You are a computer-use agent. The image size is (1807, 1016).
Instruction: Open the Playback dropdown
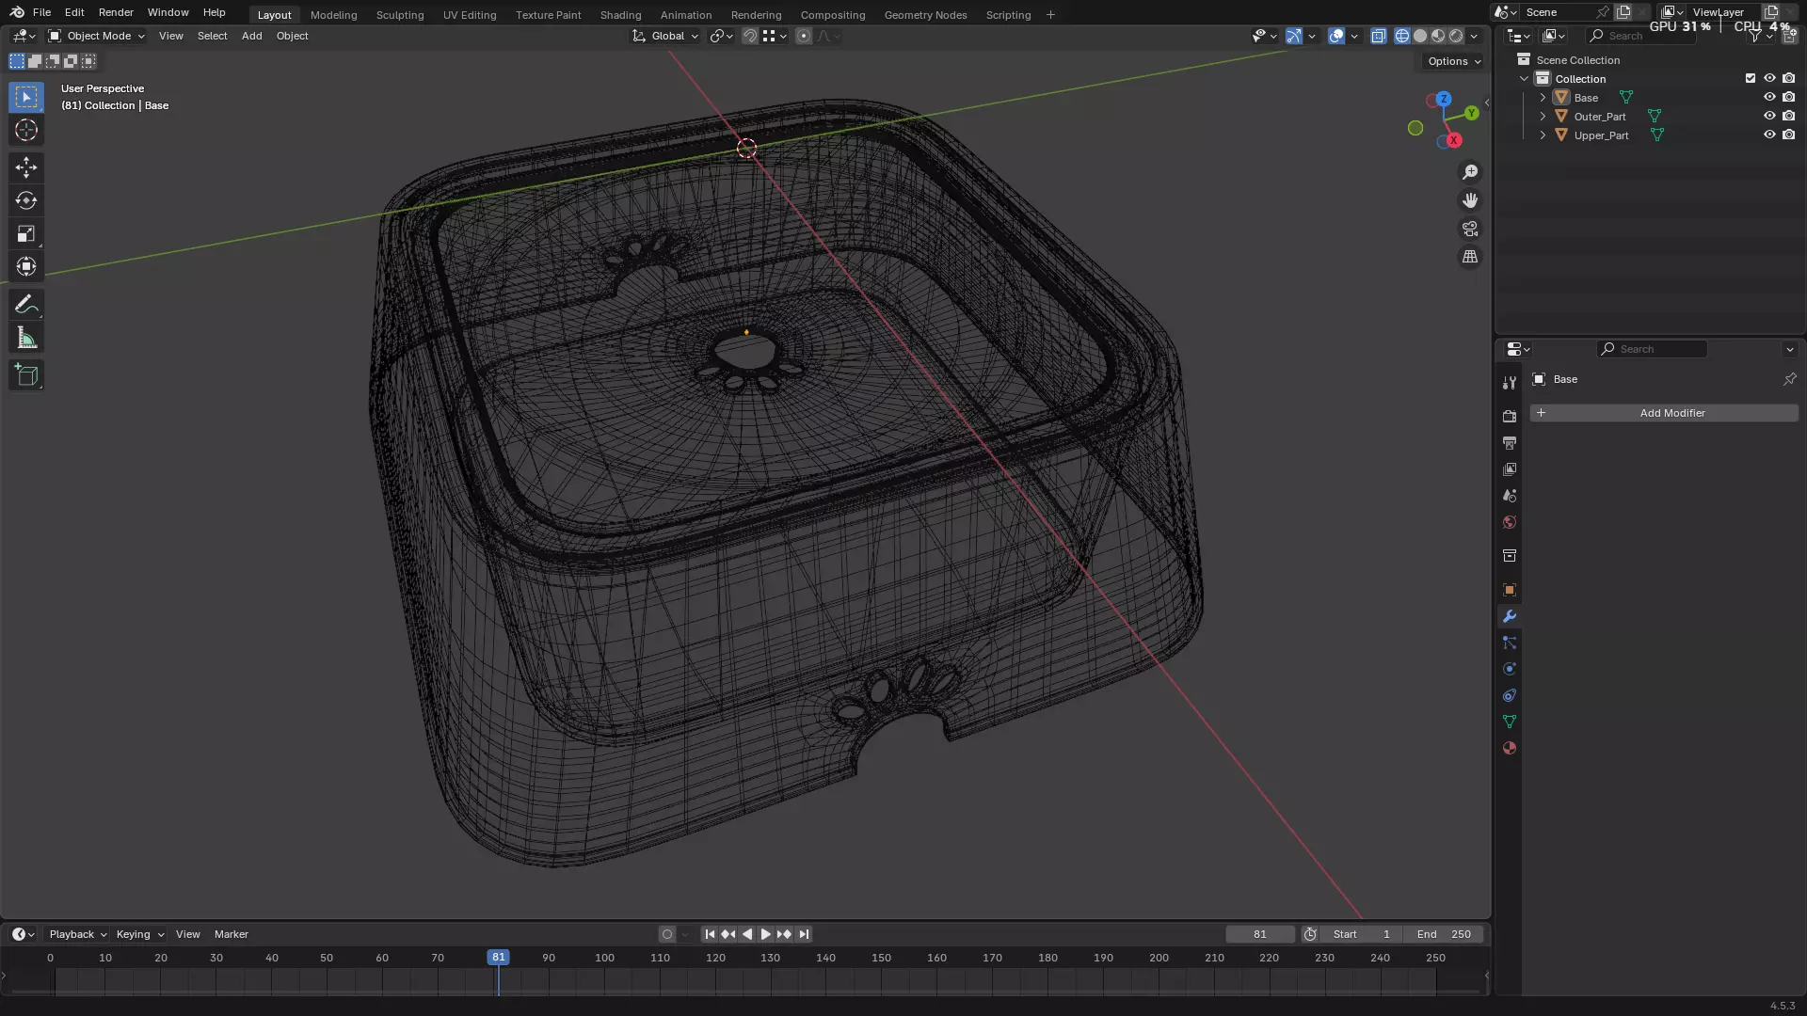coord(77,934)
